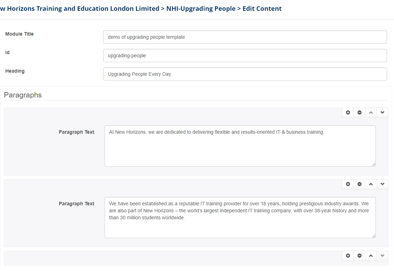Click the Heading text field
This screenshot has width=394, height=272.
tap(245, 74)
